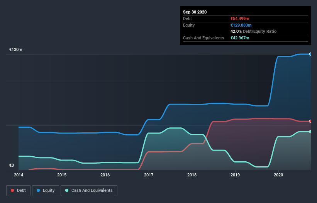Click the teal Cash endpoint marker

310,132
